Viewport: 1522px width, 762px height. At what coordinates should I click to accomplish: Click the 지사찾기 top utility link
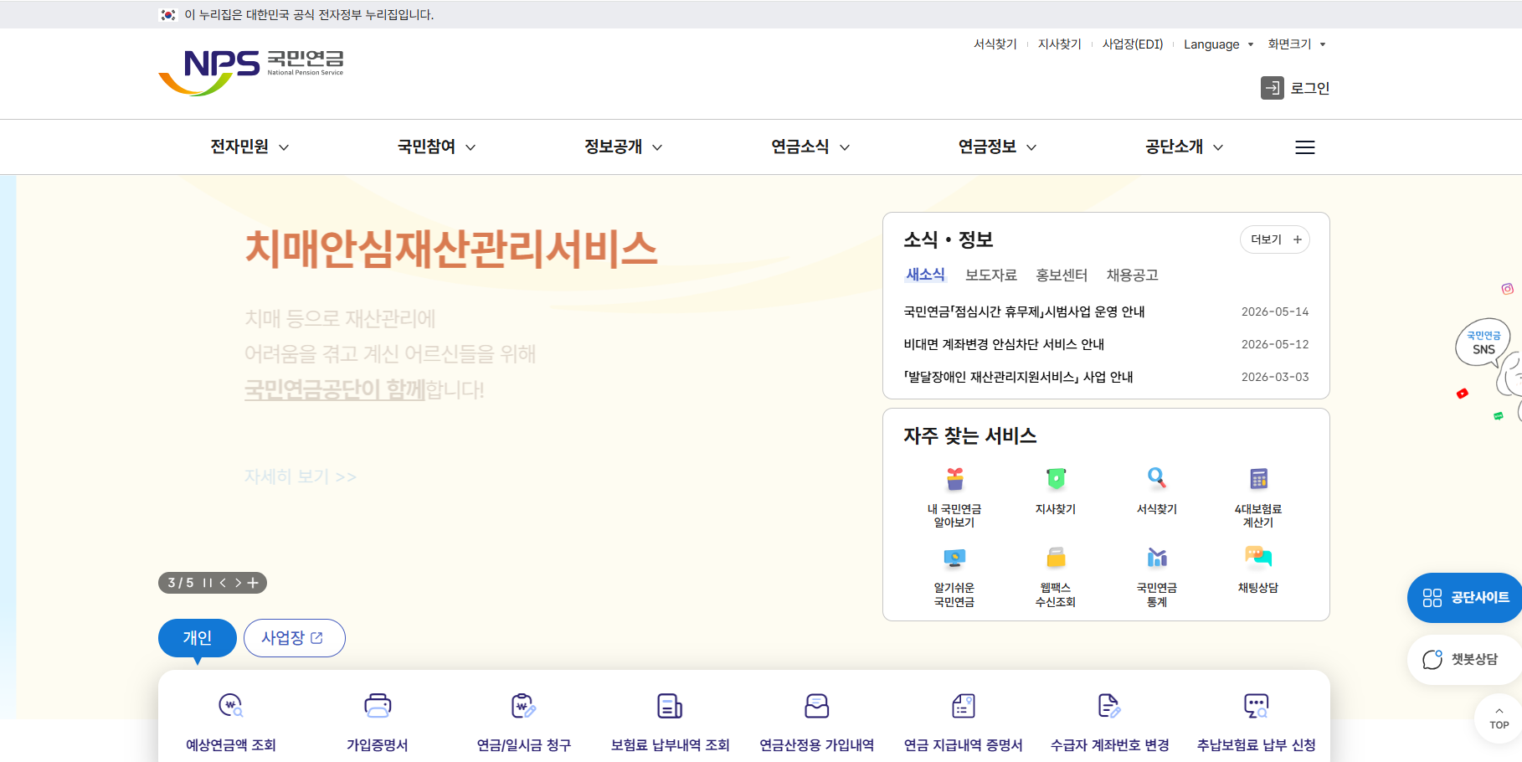click(1059, 44)
